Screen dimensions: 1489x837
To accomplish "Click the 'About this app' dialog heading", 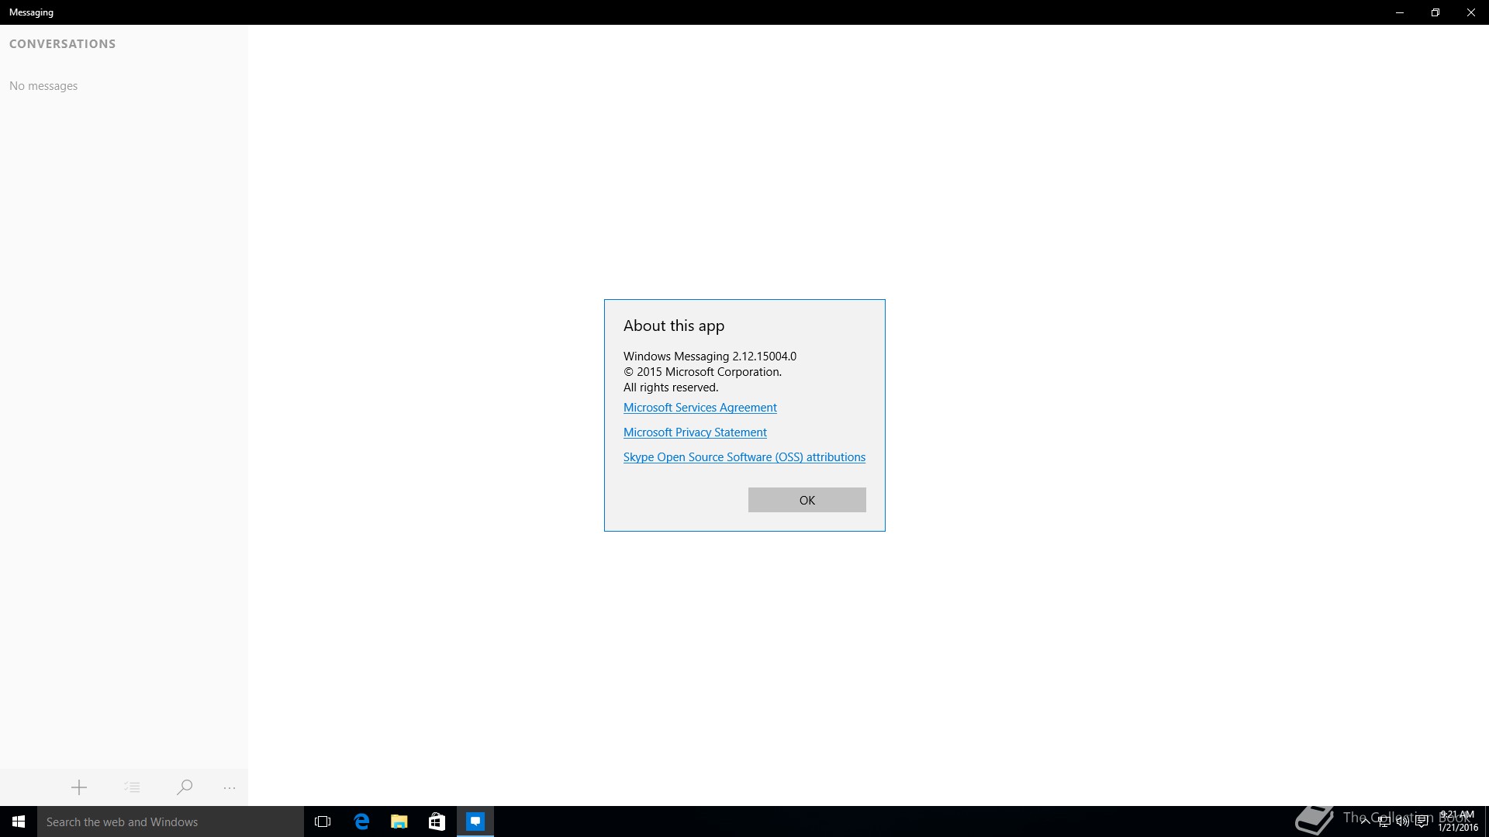I will 674,325.
